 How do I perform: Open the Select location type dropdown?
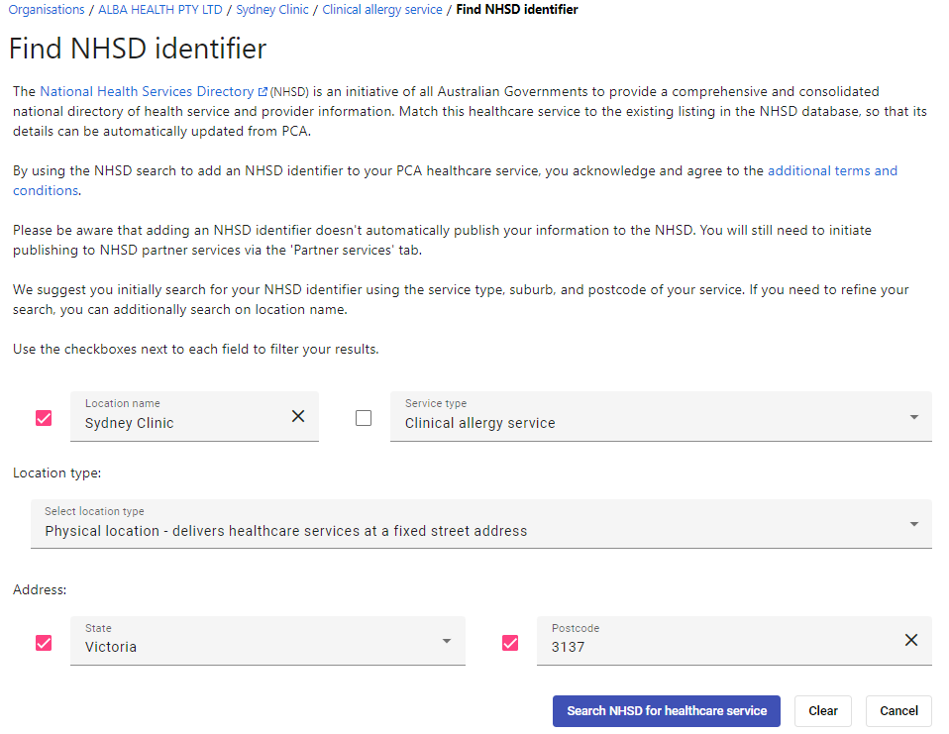(481, 524)
